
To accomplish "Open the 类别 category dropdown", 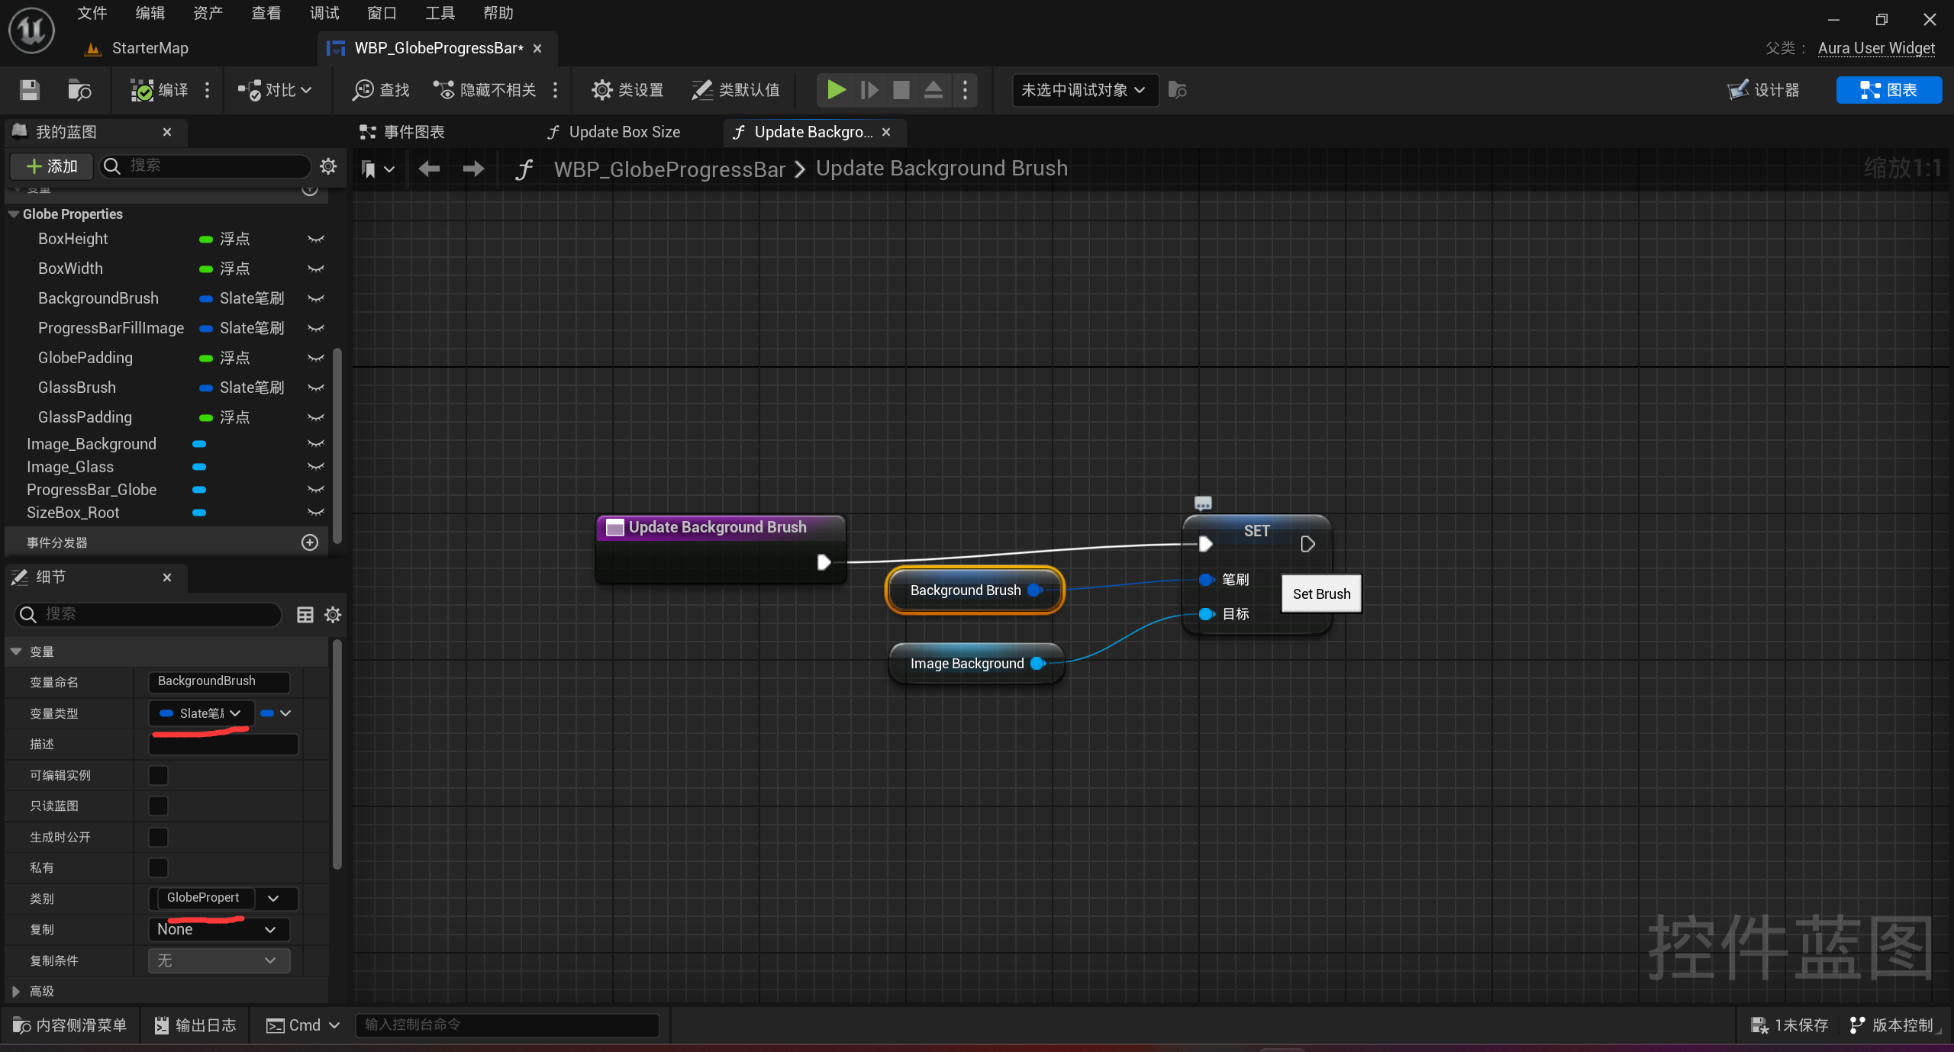I will (273, 898).
